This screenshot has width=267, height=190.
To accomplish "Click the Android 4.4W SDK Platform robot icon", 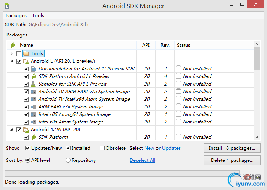I will pyautogui.click(x=33, y=137).
